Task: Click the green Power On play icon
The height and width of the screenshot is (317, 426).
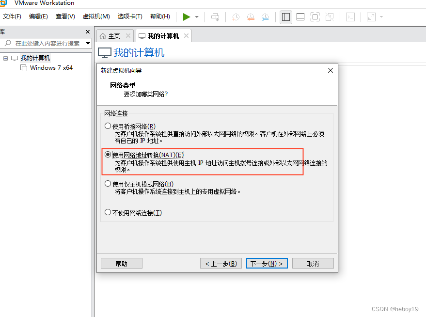Action: point(187,17)
